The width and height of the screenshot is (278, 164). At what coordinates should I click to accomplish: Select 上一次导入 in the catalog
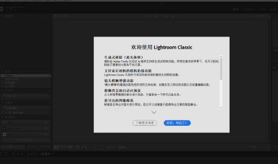[26, 86]
